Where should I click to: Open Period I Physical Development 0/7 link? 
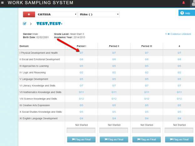[81, 53]
